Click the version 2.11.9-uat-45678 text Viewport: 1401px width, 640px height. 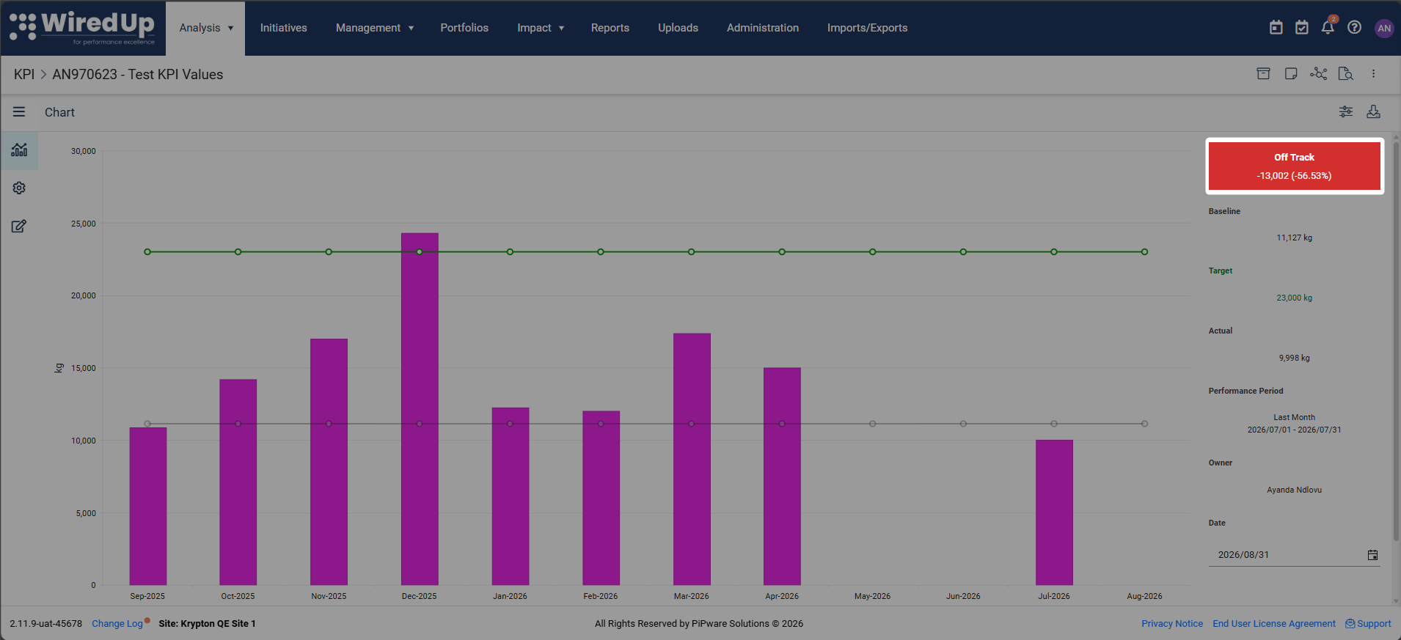point(46,624)
